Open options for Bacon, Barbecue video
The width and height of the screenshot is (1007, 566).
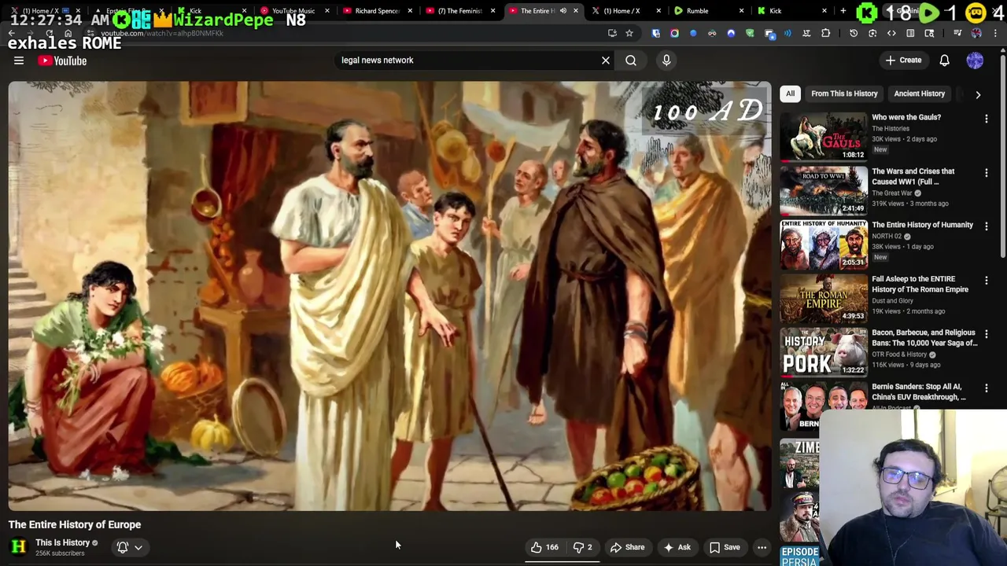987,334
